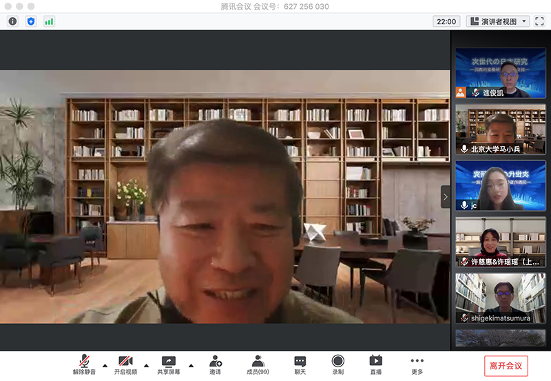Unmute microphone with 解除静音
Image resolution: width=551 pixels, height=381 pixels.
tap(84, 364)
